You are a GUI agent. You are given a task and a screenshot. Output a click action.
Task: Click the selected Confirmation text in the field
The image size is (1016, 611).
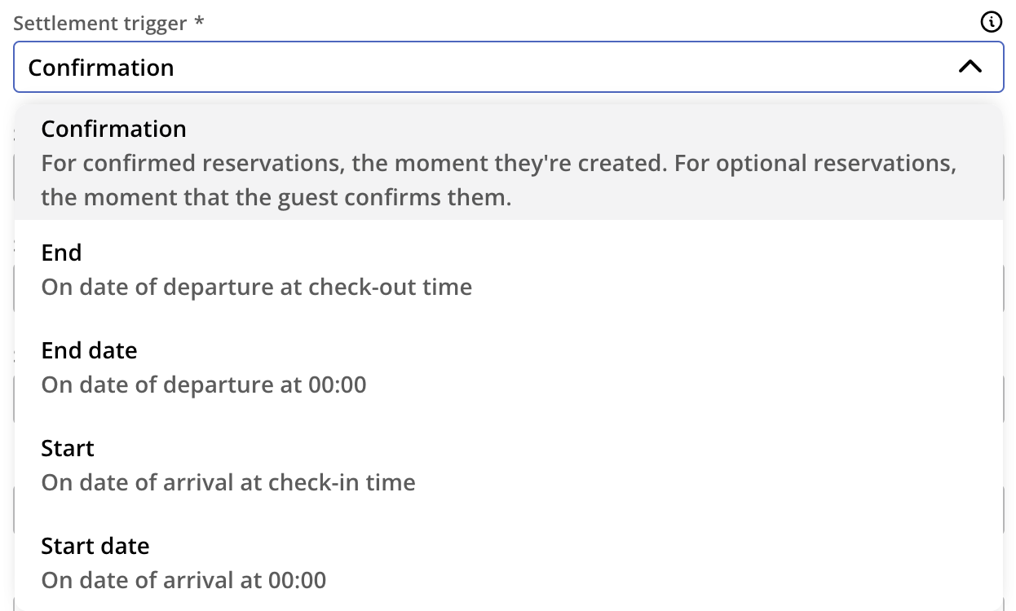(101, 67)
